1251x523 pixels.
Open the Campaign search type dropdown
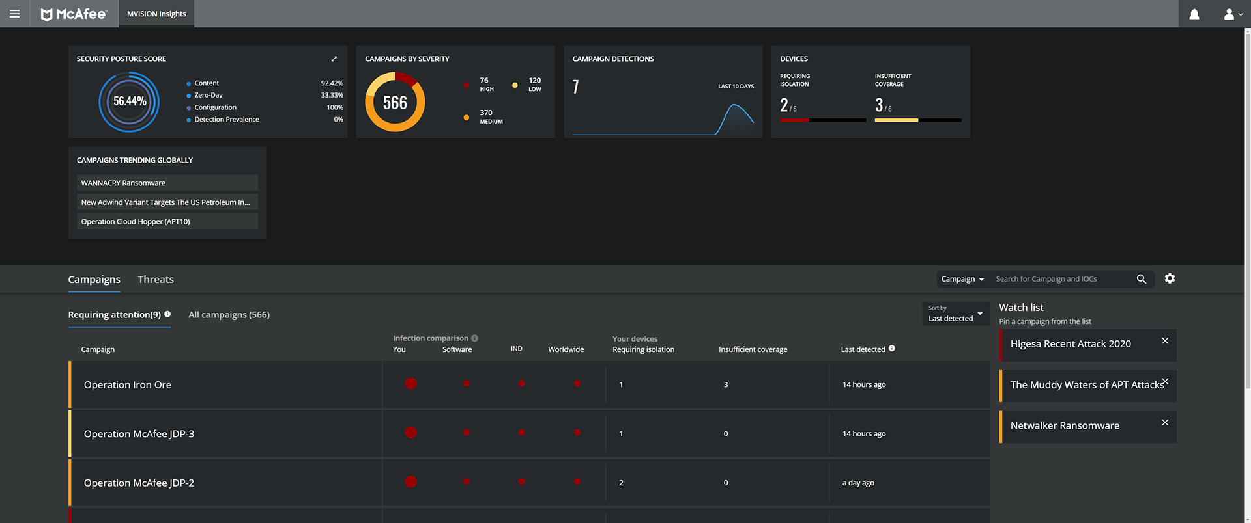[x=962, y=279]
